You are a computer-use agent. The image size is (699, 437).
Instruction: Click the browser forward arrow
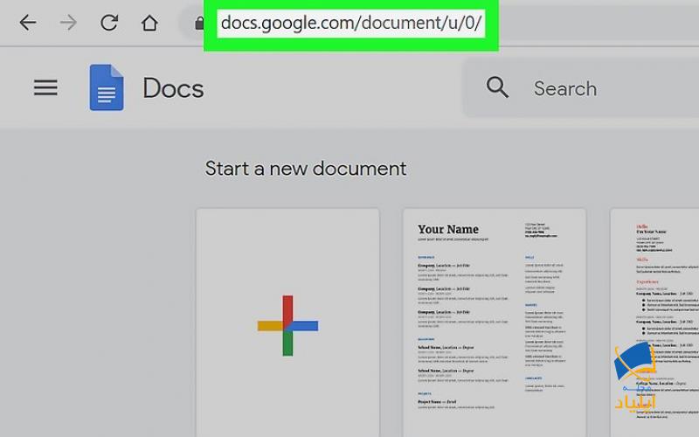tap(68, 23)
